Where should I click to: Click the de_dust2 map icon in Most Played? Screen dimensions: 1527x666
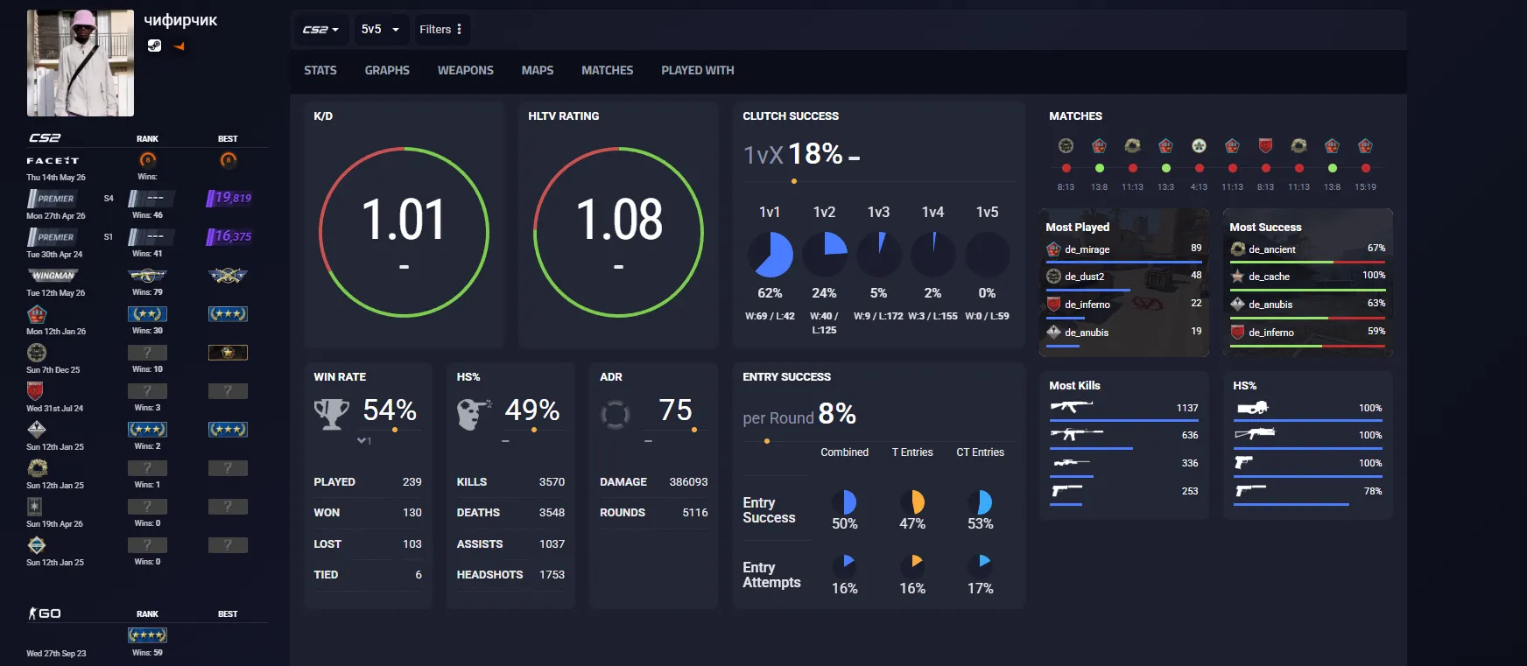pos(1054,277)
